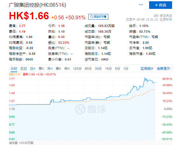Select the 15分 interval tab

tap(108, 69)
